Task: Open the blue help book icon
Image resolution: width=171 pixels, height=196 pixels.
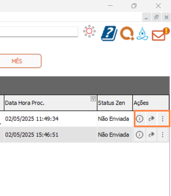Action: (109, 33)
